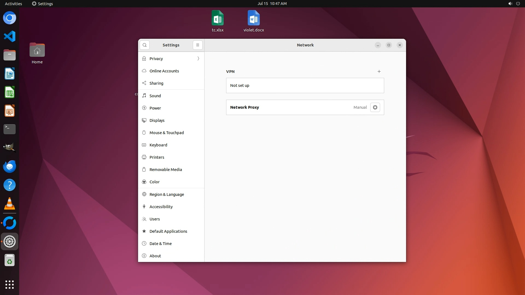Add a VPN with the plus icon
This screenshot has height=295, width=525.
click(379, 72)
